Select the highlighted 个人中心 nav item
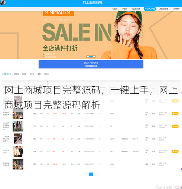This screenshot has width=182, height=189. pos(150,9)
